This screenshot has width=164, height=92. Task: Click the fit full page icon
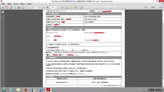[66, 7]
